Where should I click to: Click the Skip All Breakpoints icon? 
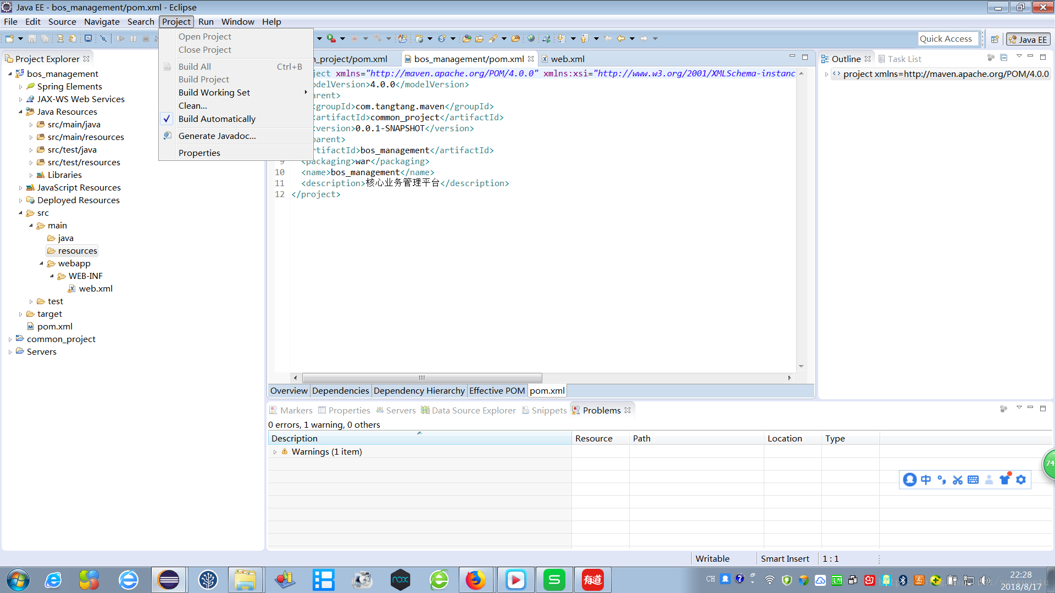coord(103,38)
